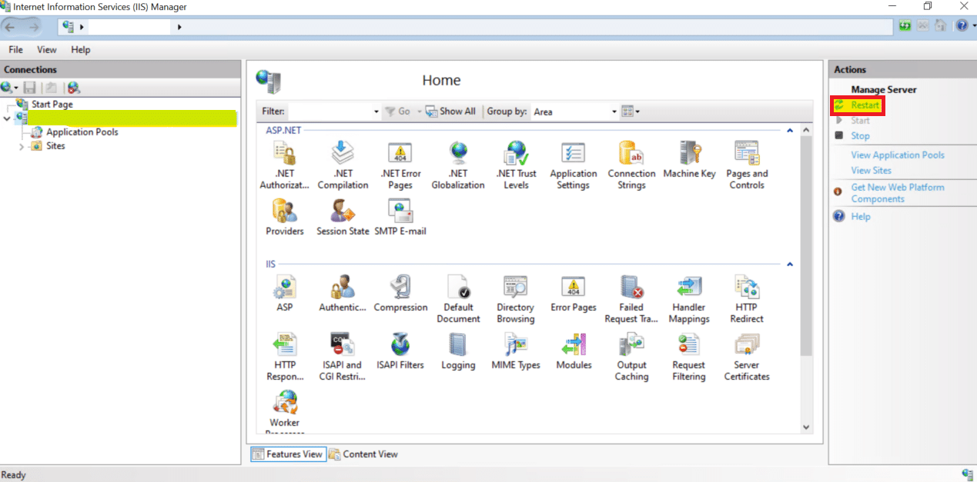Open the .NET Compilation feature
Image resolution: width=977 pixels, height=482 pixels.
[343, 165]
